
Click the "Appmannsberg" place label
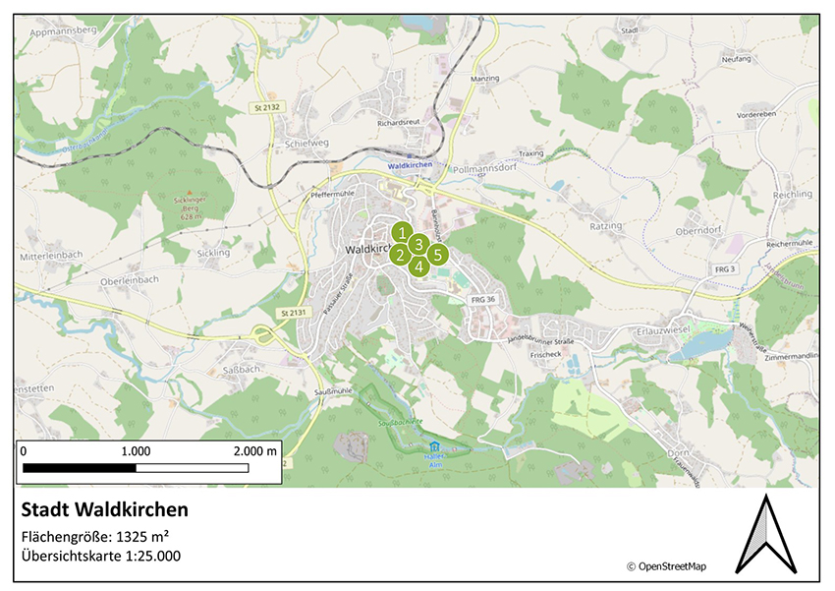64,30
